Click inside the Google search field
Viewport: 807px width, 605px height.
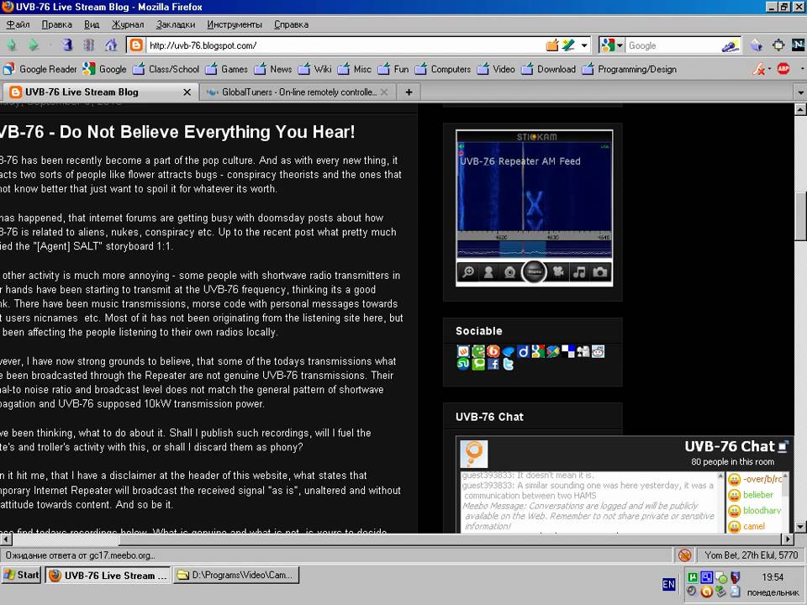[673, 45]
